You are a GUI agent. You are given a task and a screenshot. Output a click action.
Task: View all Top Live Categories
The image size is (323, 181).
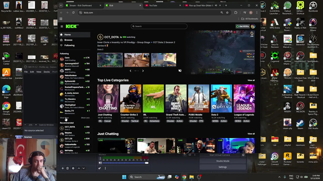pyautogui.click(x=251, y=80)
